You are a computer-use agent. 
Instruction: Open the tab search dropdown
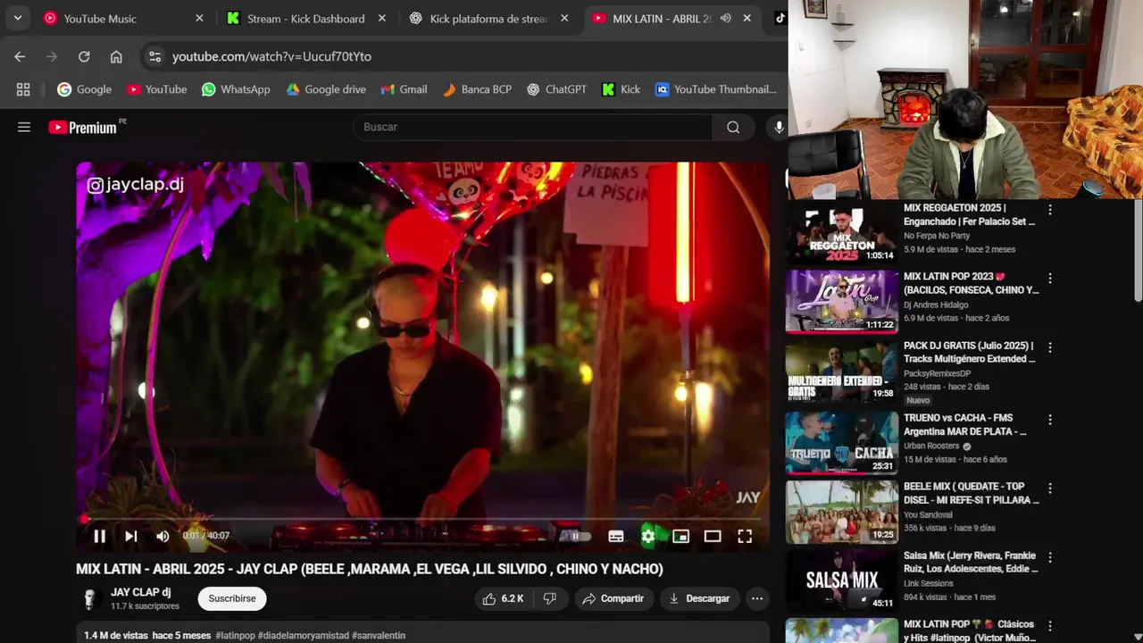pos(17,18)
